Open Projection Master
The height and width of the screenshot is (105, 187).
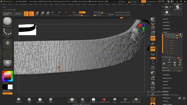pos(8,14)
